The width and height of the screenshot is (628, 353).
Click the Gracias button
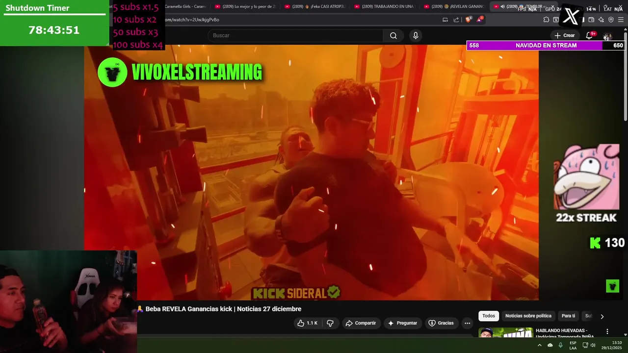(441, 323)
